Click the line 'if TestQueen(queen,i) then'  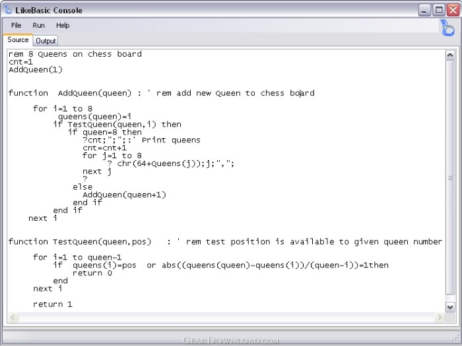coord(117,125)
